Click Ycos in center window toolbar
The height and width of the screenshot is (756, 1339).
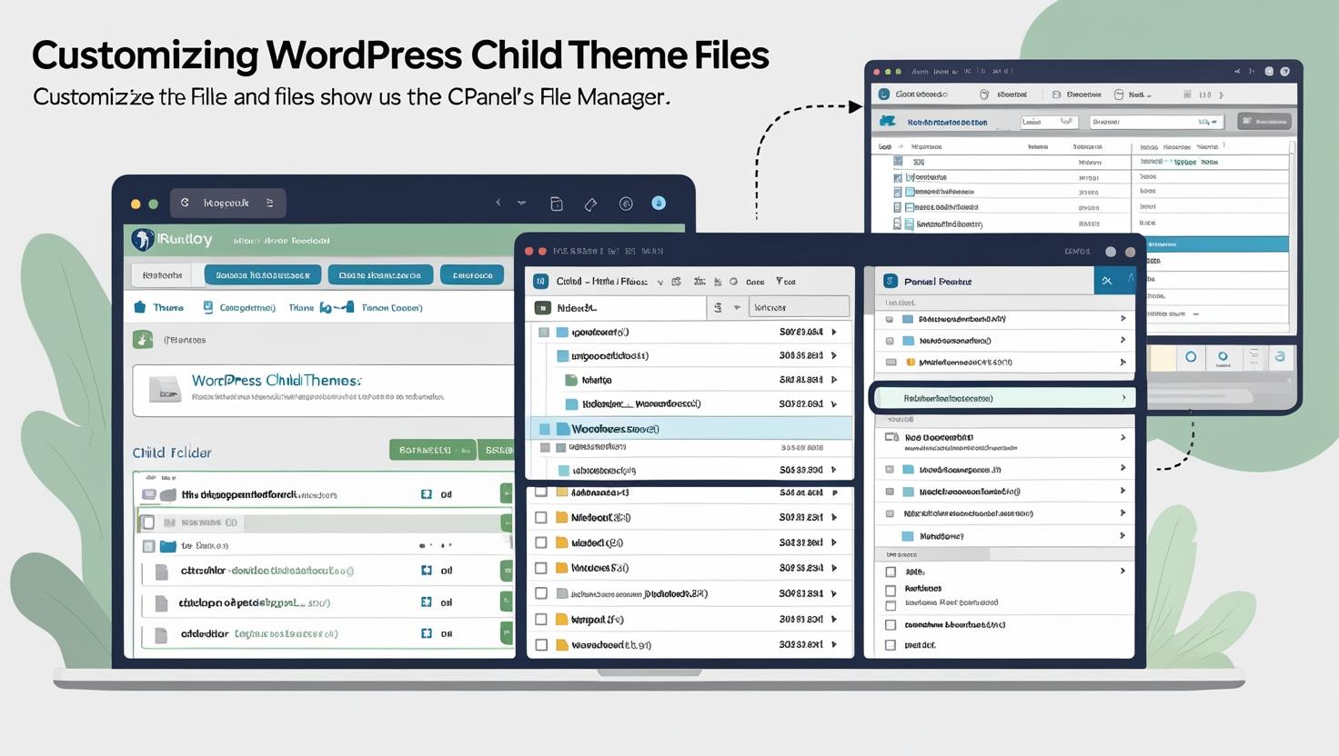[x=786, y=282]
